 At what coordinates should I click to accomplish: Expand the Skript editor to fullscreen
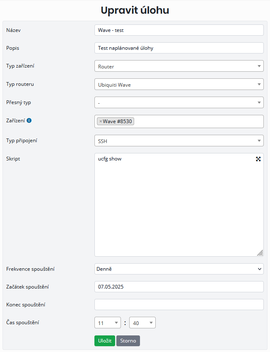point(258,159)
